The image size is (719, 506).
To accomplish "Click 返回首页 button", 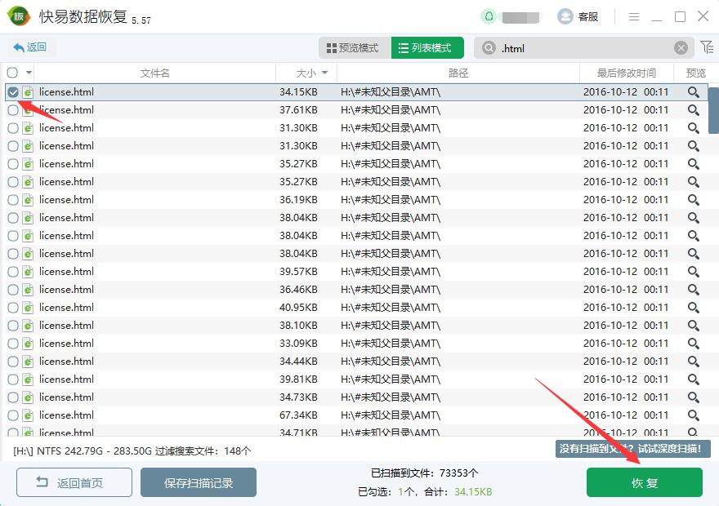I will (x=74, y=482).
